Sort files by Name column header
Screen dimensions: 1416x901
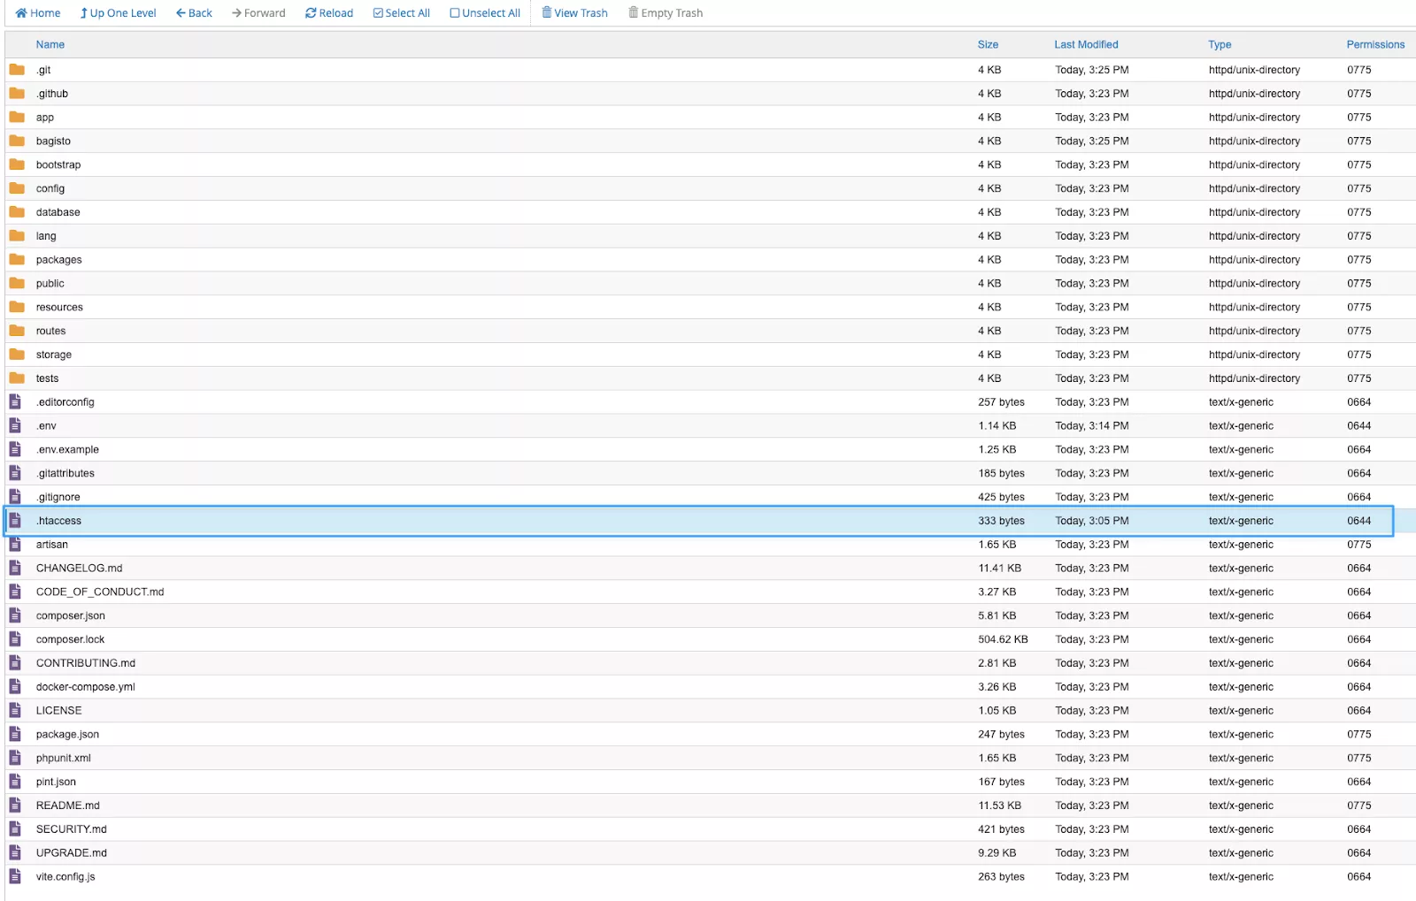pyautogui.click(x=50, y=44)
